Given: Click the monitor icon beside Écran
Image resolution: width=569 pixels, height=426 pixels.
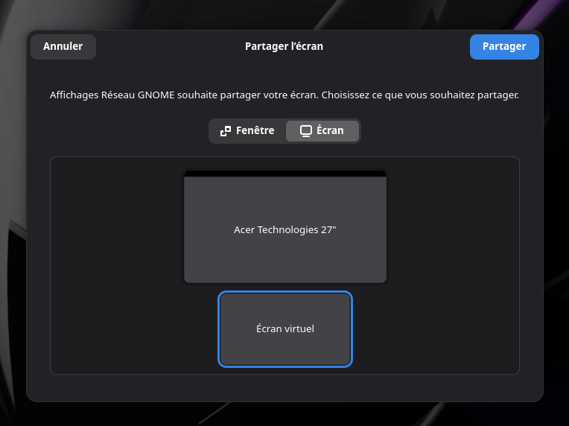Looking at the screenshot, I should (x=306, y=131).
